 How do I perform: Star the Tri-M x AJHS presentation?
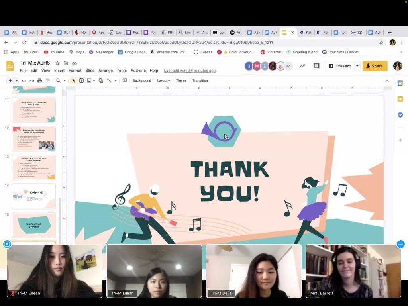(x=57, y=63)
